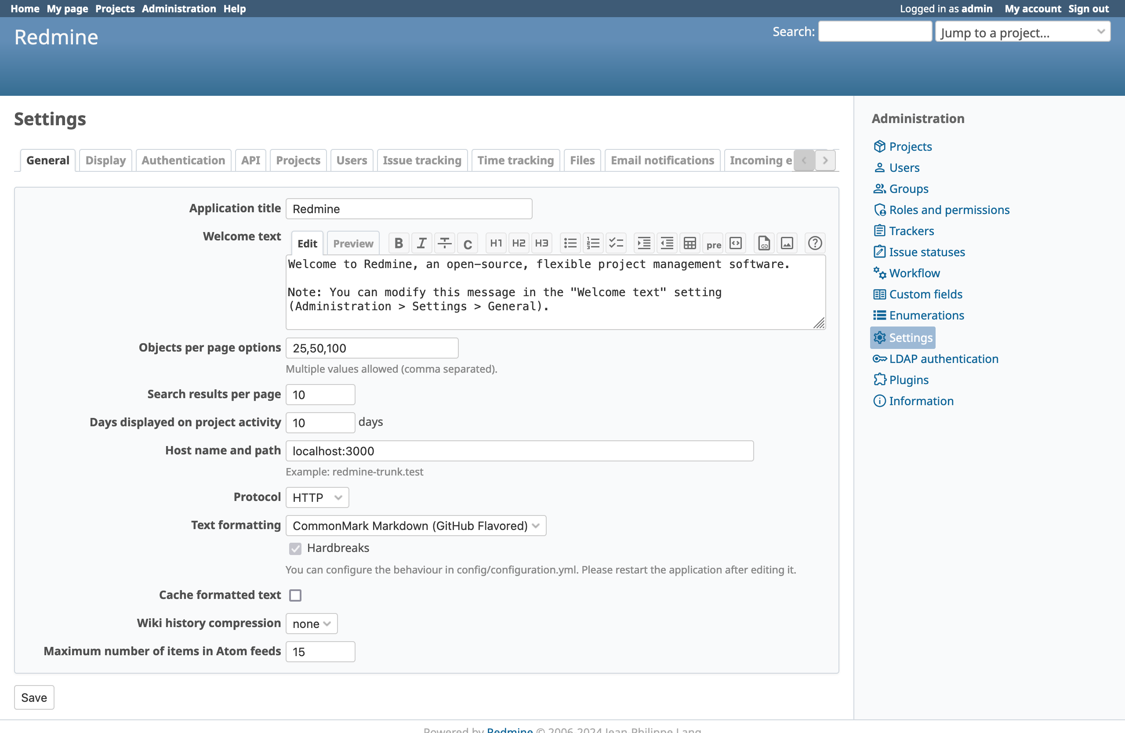Open the Protocol dropdown

[x=317, y=497]
